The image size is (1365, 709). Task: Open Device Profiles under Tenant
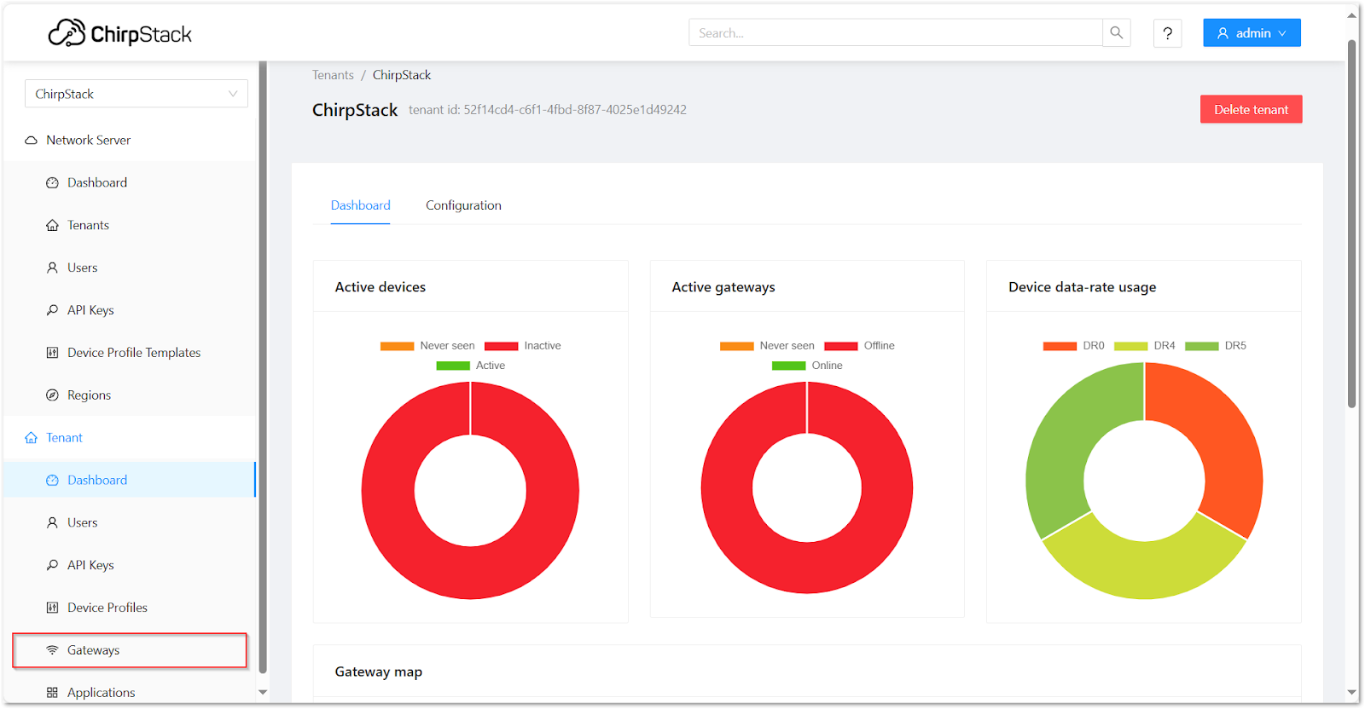(x=107, y=608)
